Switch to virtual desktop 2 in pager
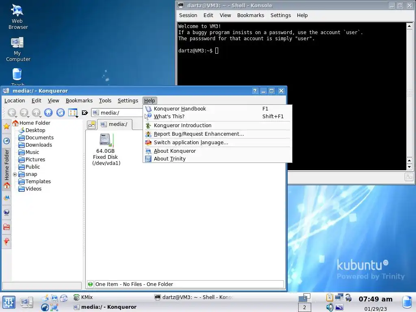Image resolution: width=416 pixels, height=312 pixels. pos(304,307)
